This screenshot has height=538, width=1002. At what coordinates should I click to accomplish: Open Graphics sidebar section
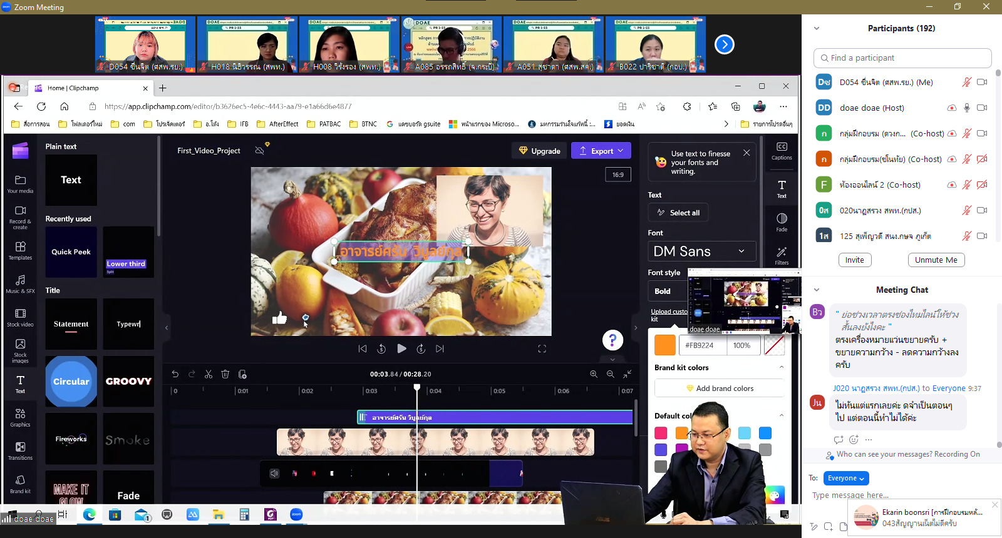tap(20, 417)
